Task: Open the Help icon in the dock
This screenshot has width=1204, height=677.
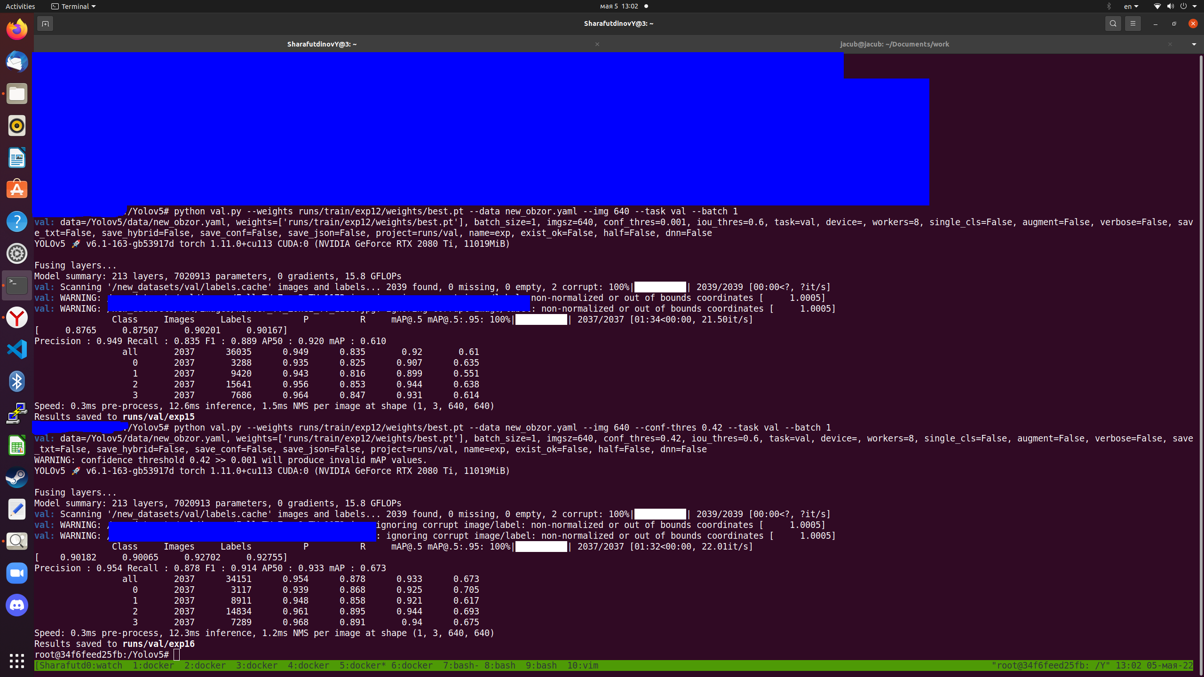Action: tap(17, 221)
